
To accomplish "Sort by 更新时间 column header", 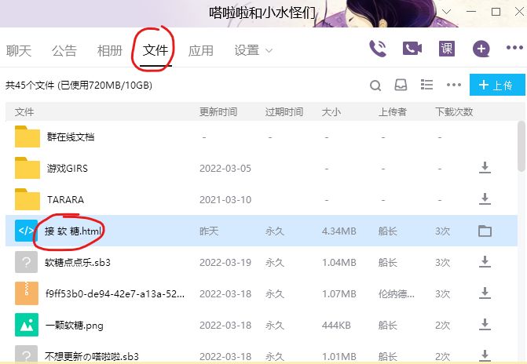I will [218, 112].
